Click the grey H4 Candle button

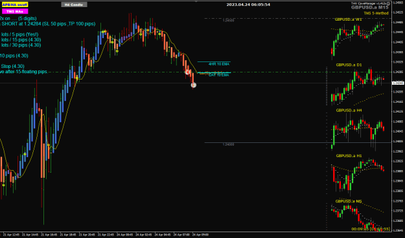pos(74,5)
